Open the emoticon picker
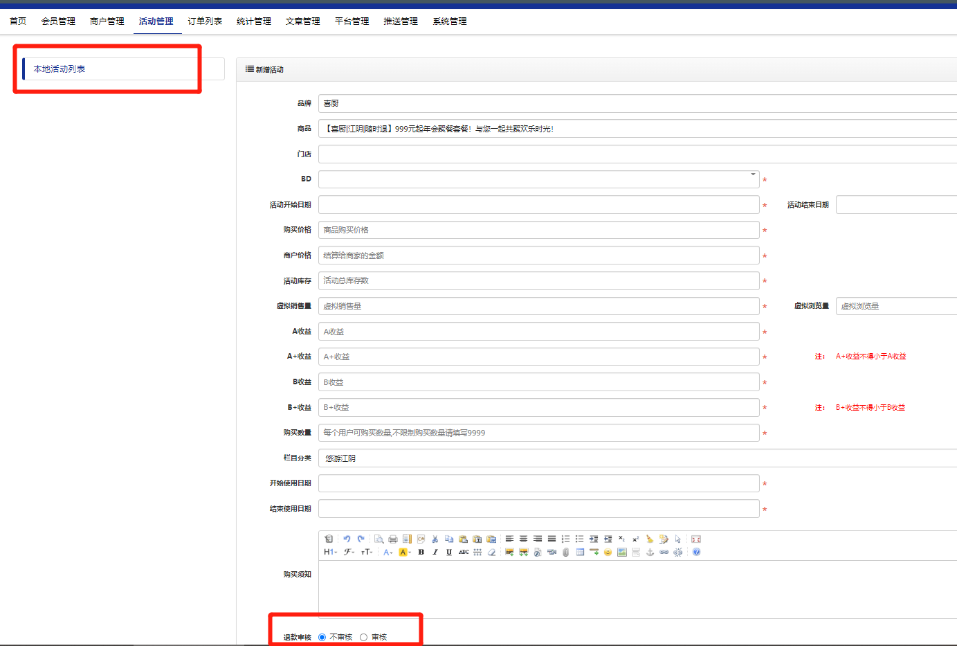This screenshot has width=957, height=646. 608,552
